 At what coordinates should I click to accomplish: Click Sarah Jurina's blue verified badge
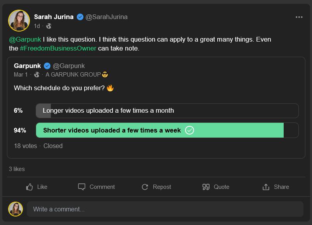(x=80, y=17)
